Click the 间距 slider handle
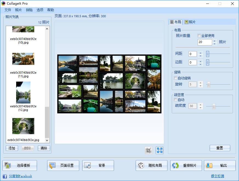239x181 pixels. click(x=207, y=54)
